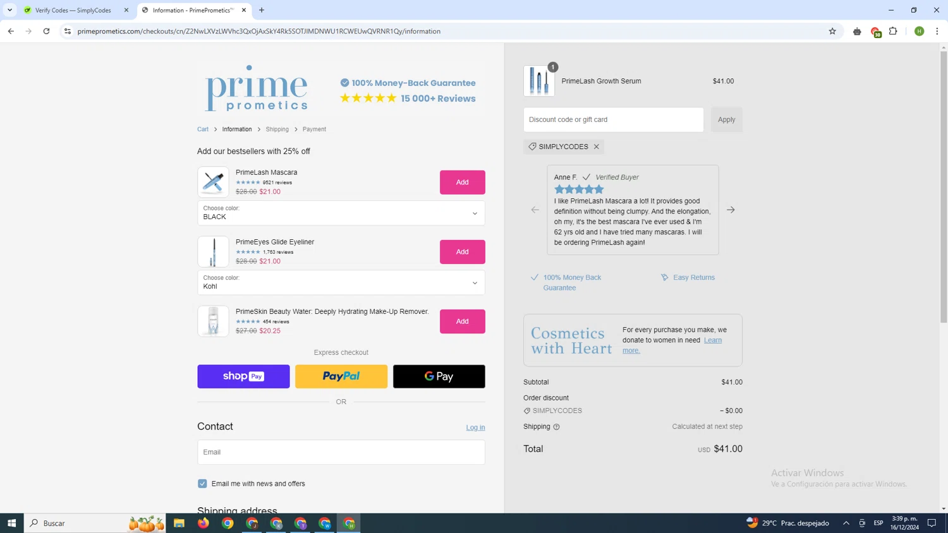The width and height of the screenshot is (948, 533).
Task: Show hidden system tray icons
Action: pos(846,523)
